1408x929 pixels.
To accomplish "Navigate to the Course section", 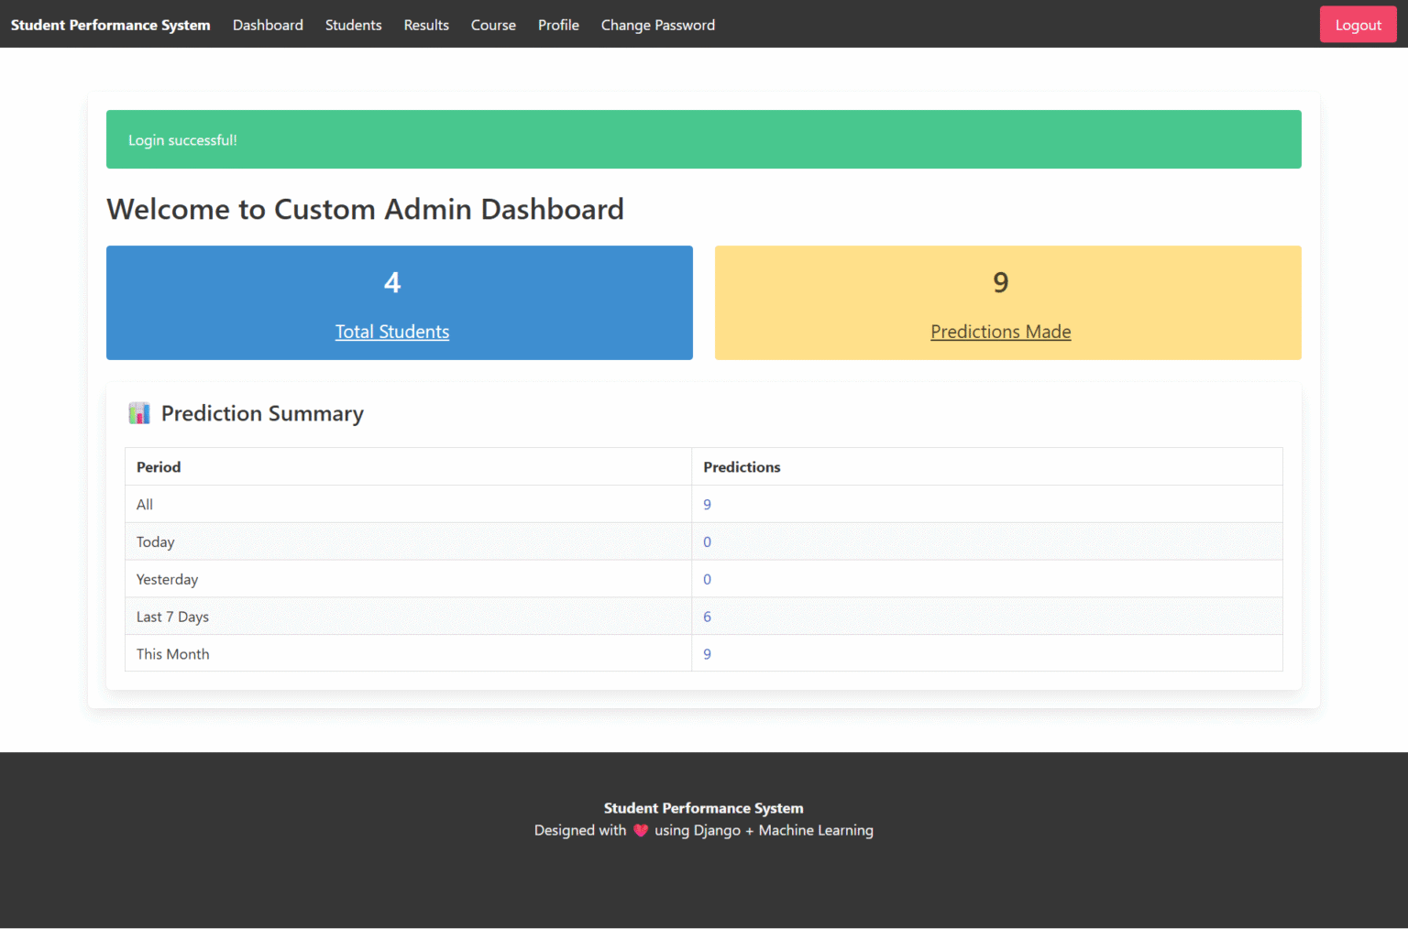I will (493, 25).
